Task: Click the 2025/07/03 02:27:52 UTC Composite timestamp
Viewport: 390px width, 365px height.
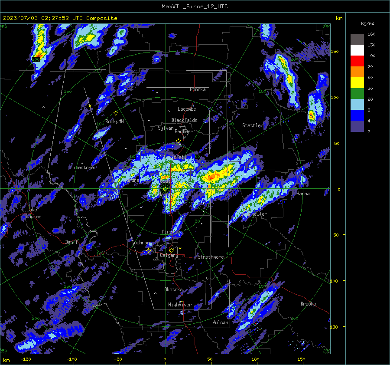Action: (60, 18)
